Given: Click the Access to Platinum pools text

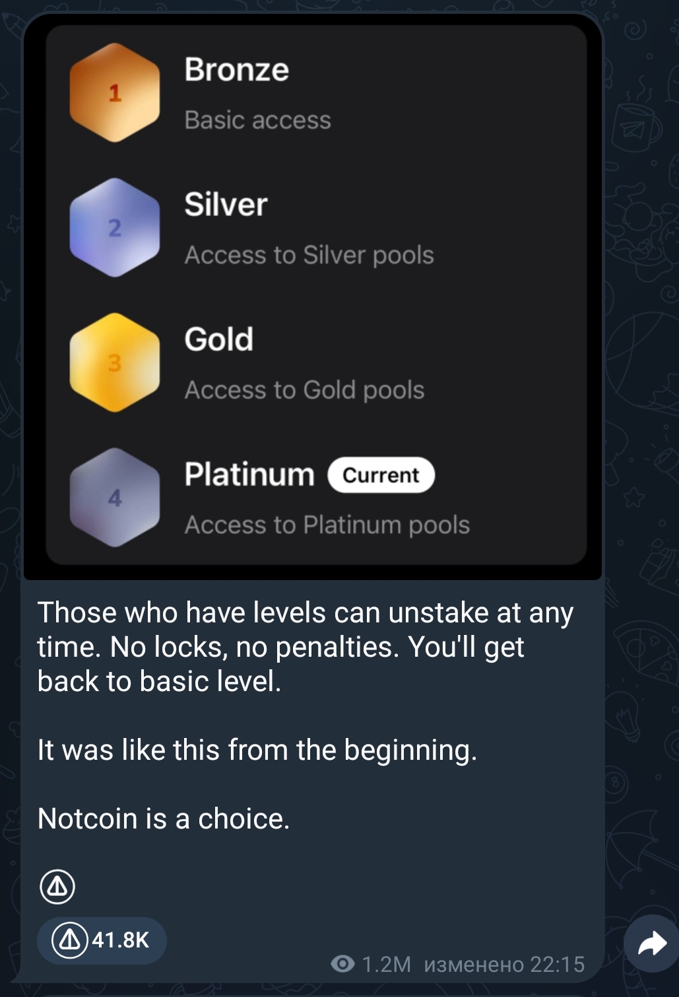Looking at the screenshot, I should point(327,525).
